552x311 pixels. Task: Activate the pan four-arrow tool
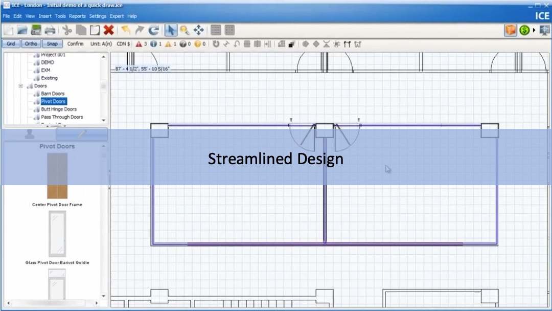198,30
